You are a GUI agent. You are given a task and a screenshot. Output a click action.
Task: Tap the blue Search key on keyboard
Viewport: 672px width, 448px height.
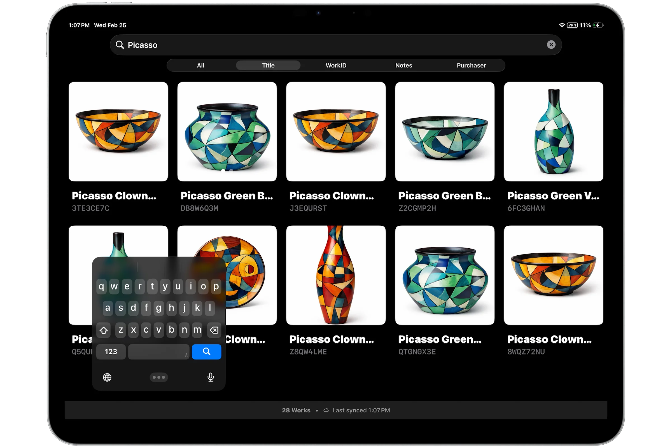coord(207,352)
